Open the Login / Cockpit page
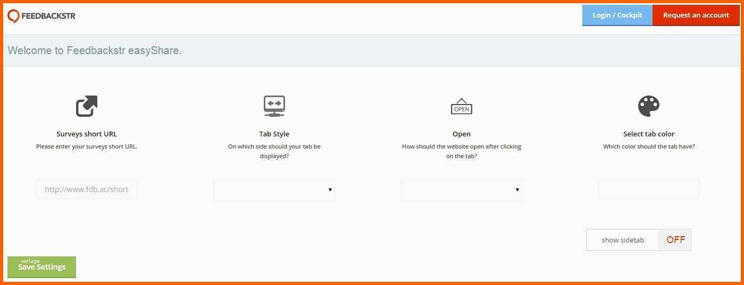The height and width of the screenshot is (285, 744). [x=617, y=15]
